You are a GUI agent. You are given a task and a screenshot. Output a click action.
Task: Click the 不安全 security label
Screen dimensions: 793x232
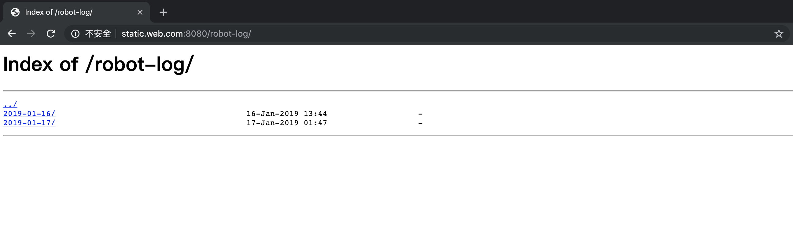coord(98,34)
